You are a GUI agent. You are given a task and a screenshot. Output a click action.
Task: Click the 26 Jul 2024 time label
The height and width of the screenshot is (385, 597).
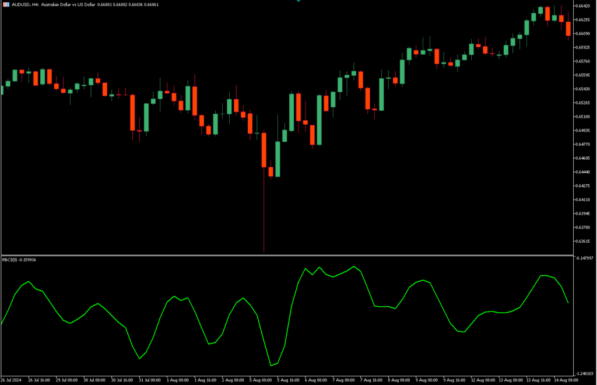click(11, 380)
